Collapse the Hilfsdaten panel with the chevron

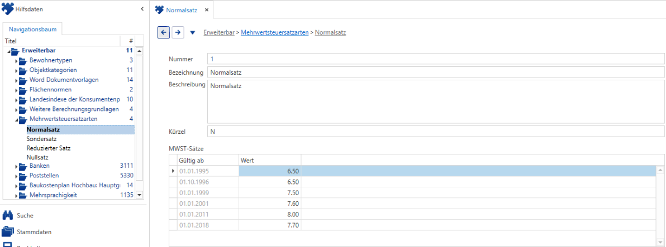[x=142, y=9]
